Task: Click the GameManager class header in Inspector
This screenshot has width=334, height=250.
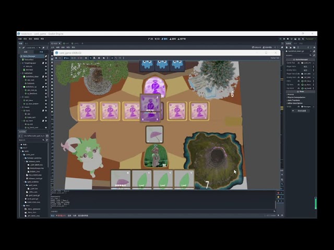Action: [x=301, y=59]
